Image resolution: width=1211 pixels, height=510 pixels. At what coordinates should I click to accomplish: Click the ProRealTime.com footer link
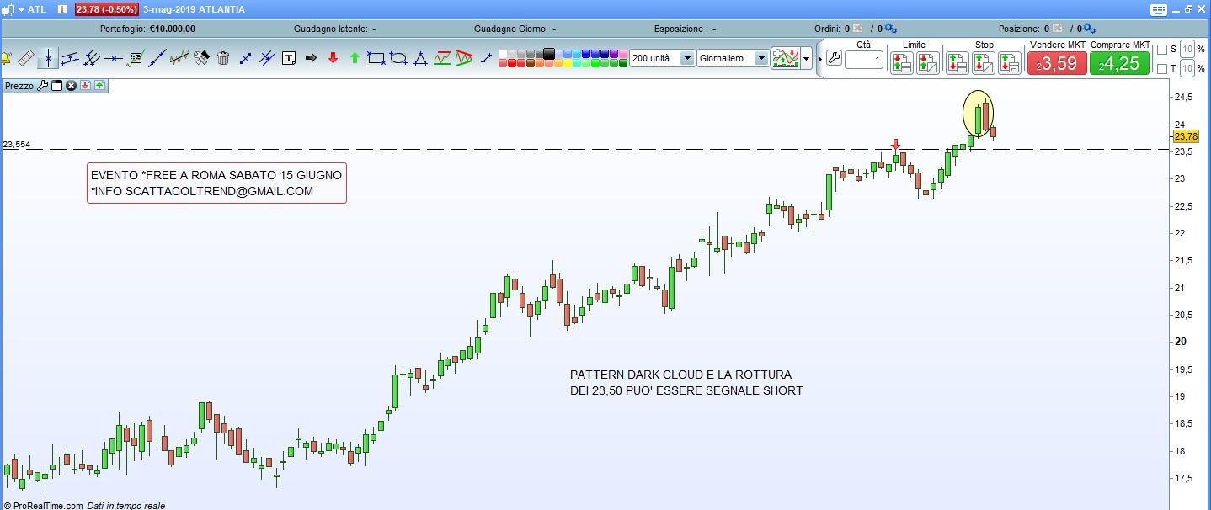click(x=42, y=506)
